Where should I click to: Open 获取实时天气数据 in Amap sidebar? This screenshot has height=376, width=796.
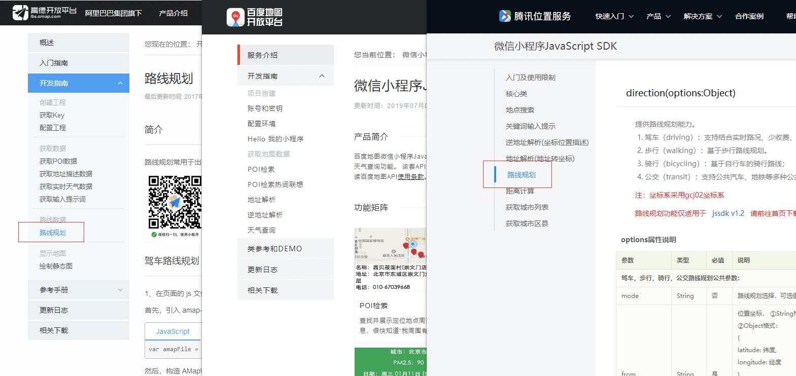tap(66, 186)
